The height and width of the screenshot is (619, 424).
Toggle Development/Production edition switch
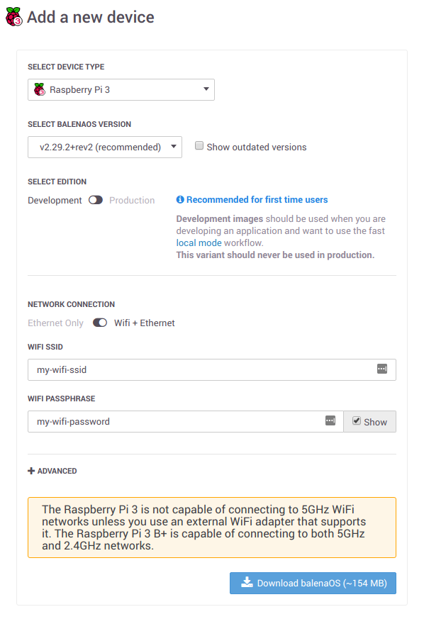[x=96, y=200]
